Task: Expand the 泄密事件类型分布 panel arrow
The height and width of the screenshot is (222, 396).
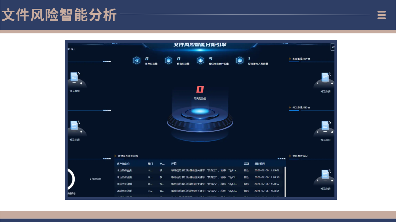Action: [x=115, y=156]
